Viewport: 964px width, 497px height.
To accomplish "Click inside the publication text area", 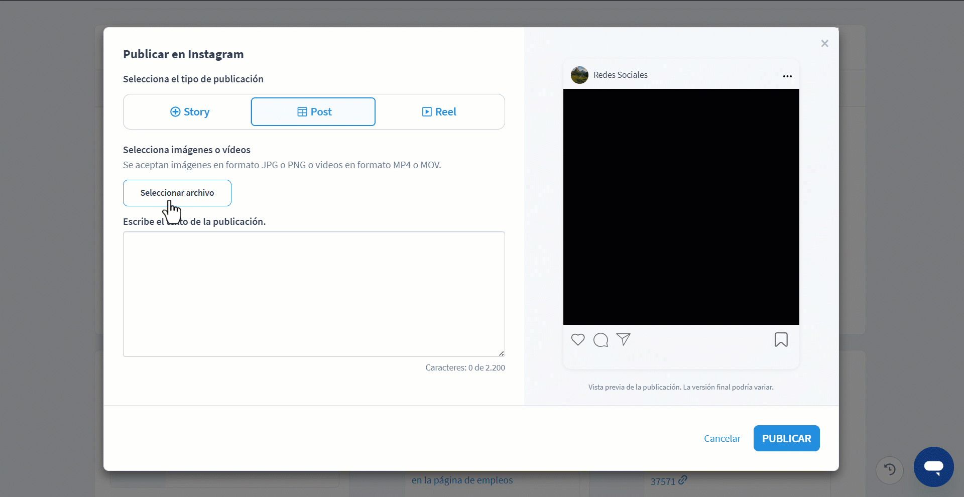I will 314,294.
